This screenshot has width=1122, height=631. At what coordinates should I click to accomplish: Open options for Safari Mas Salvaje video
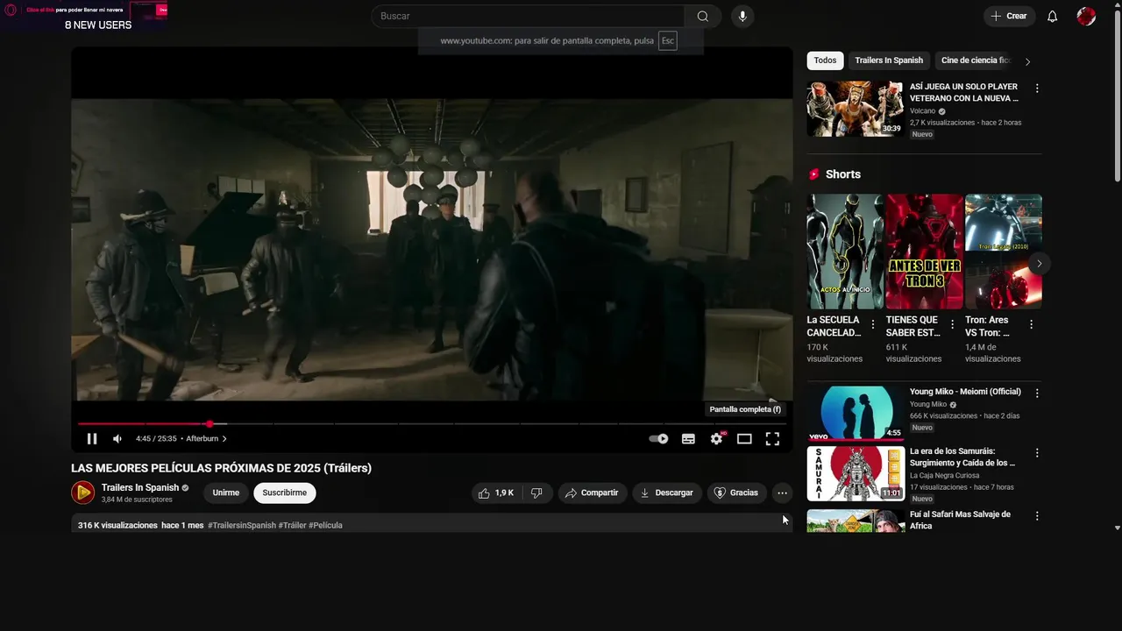pos(1037,516)
